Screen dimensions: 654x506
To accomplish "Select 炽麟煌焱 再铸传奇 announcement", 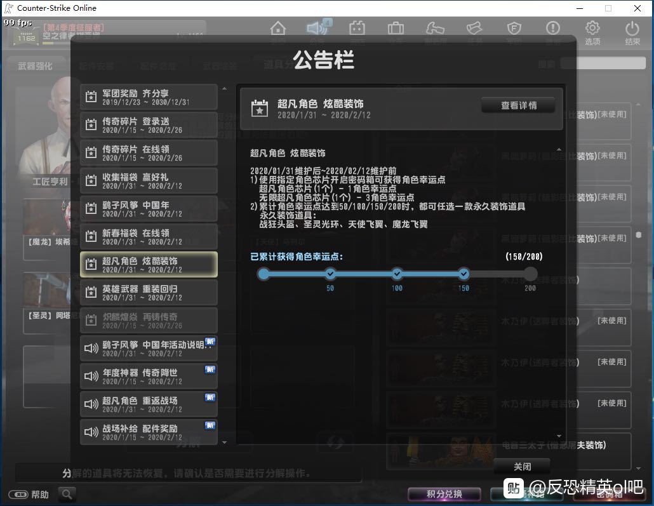I will pyautogui.click(x=149, y=321).
